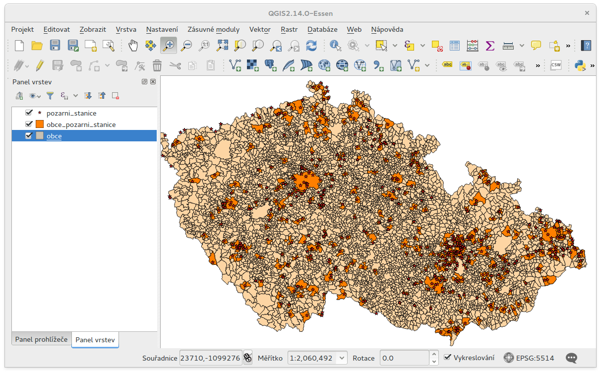The image size is (601, 372).
Task: Click Add Vector Layer icon
Action: click(236, 65)
